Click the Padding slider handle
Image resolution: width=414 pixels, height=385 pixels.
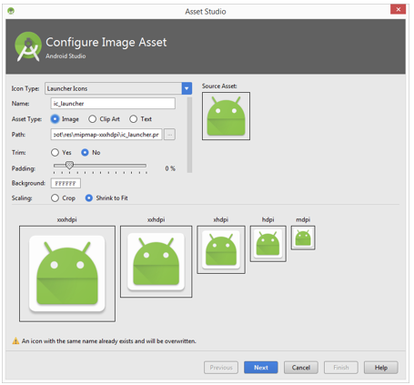point(69,165)
